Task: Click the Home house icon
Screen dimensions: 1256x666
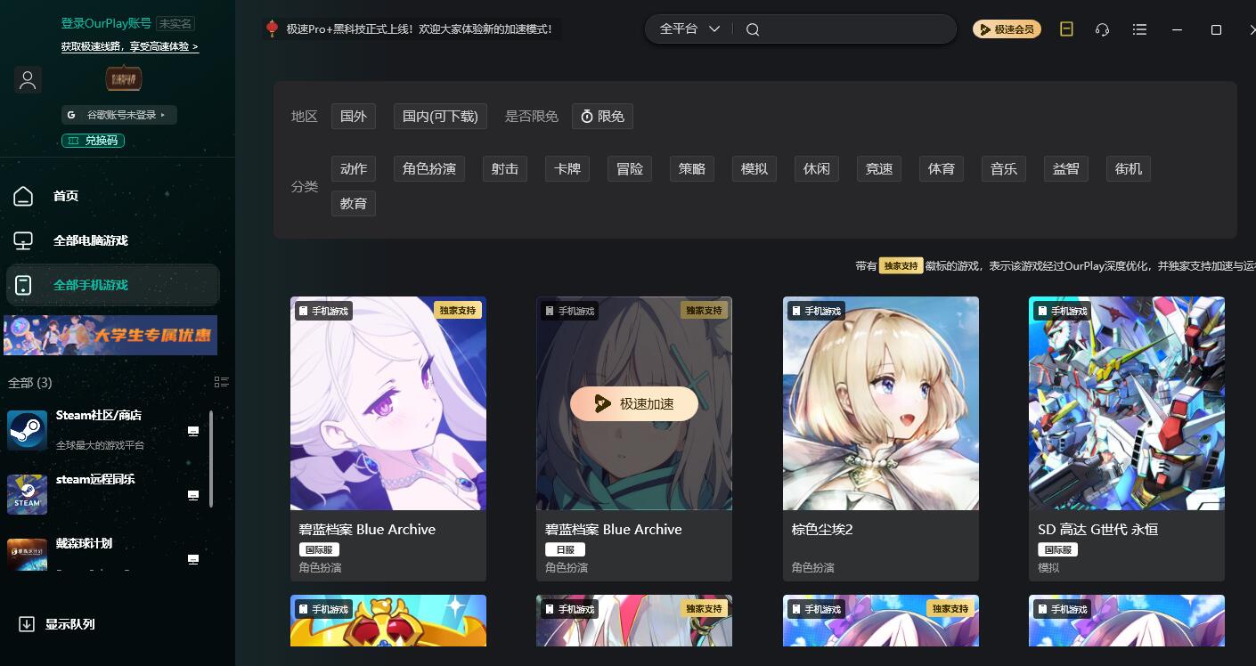Action: tap(23, 196)
